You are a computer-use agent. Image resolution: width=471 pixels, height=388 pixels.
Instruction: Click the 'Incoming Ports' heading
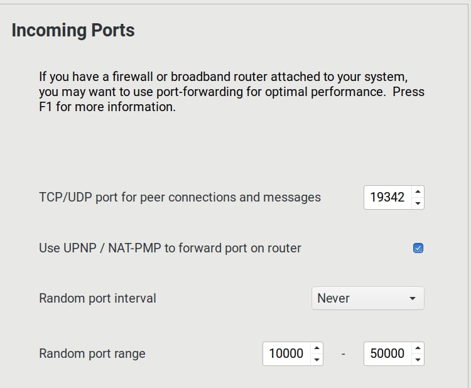(x=73, y=30)
